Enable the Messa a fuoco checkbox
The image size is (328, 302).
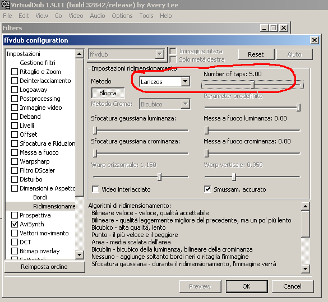[15, 152]
